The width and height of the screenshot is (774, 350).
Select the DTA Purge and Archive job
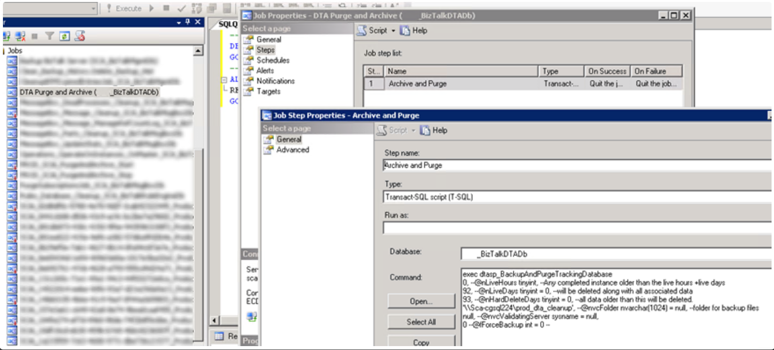pos(89,92)
